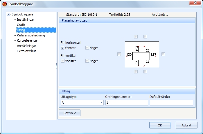Check the checkbox right of symbol preview
Viewport: 203px width, 134px height.
click(x=163, y=54)
